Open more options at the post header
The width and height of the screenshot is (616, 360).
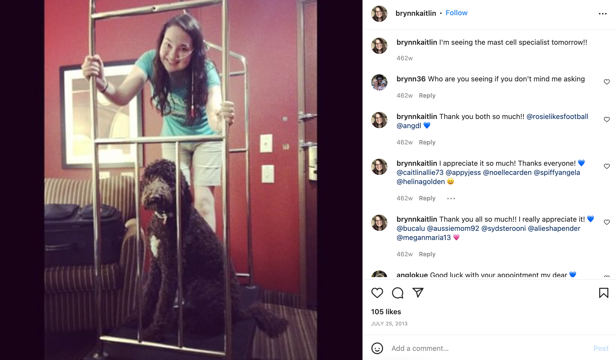(603, 14)
